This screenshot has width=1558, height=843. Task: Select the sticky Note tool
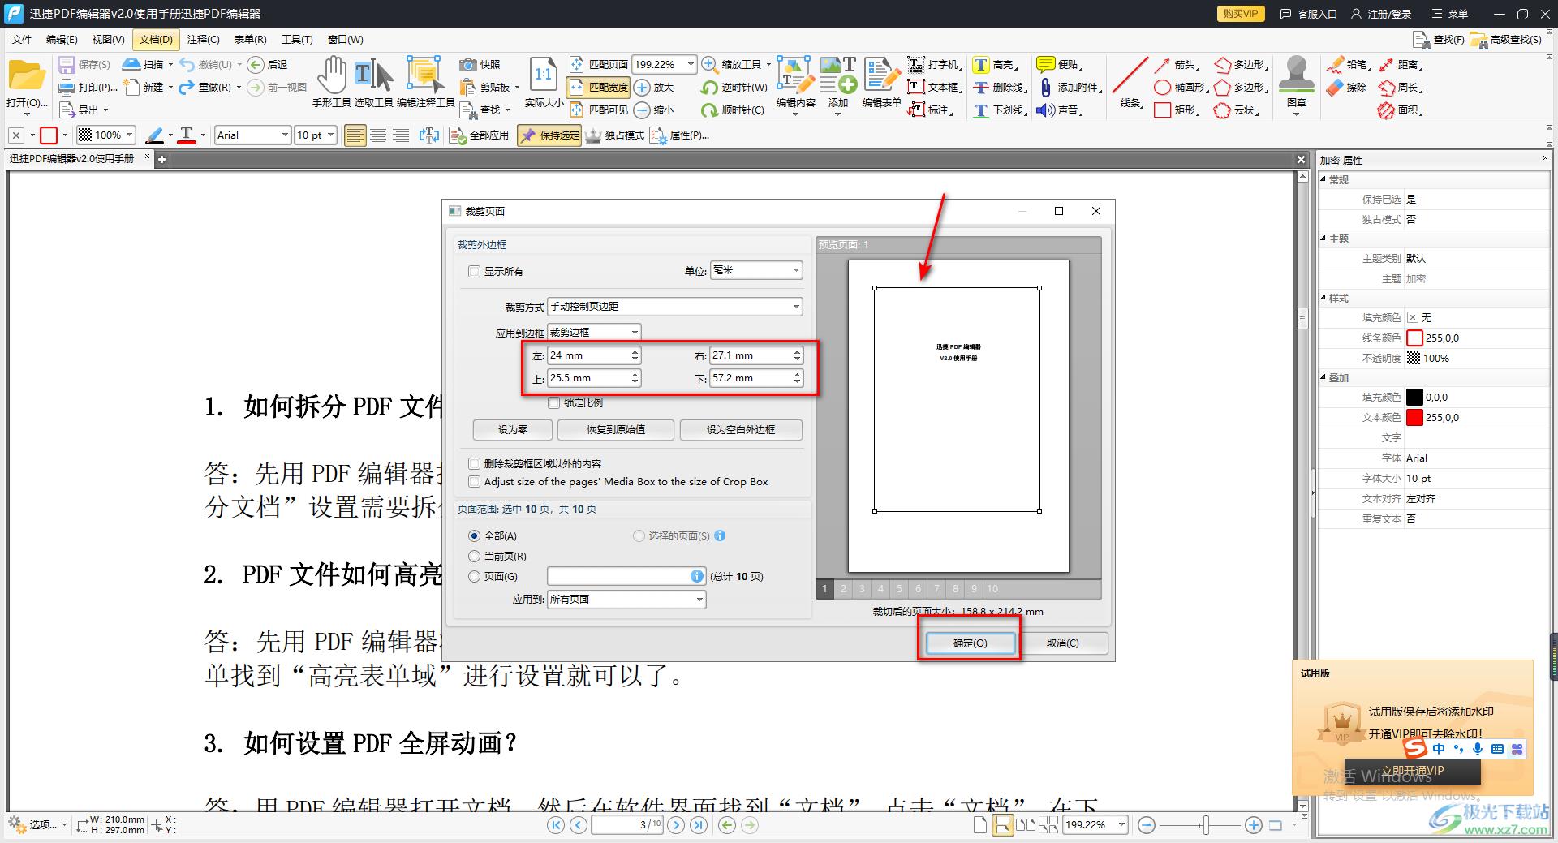click(1060, 65)
